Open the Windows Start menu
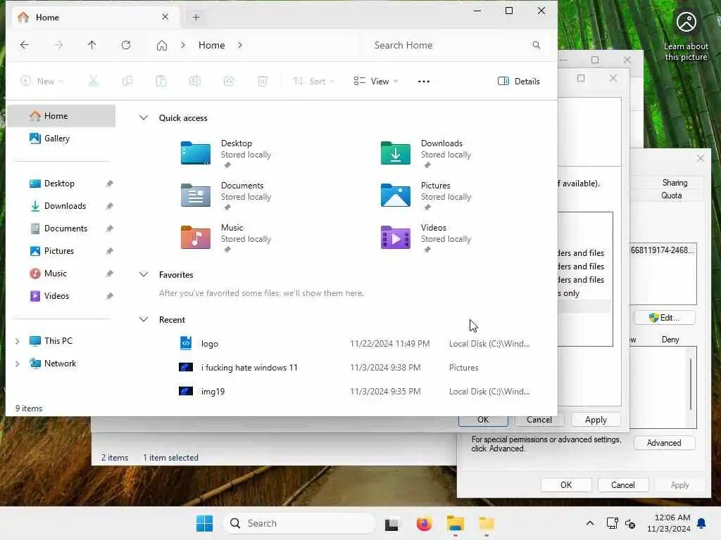721x540 pixels. 205,523
